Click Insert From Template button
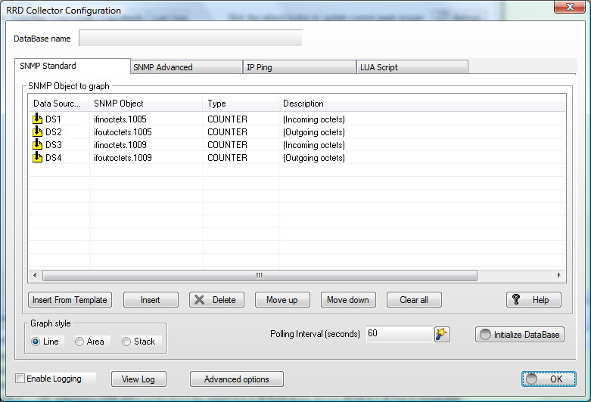This screenshot has height=402, width=591. pyautogui.click(x=70, y=300)
